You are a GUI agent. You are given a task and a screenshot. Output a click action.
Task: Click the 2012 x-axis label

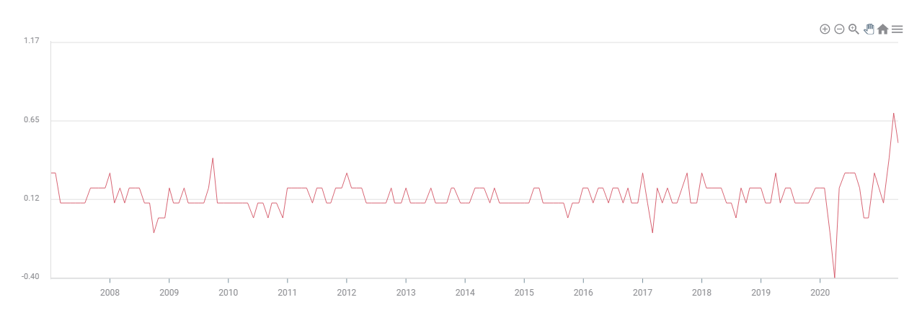pos(347,293)
